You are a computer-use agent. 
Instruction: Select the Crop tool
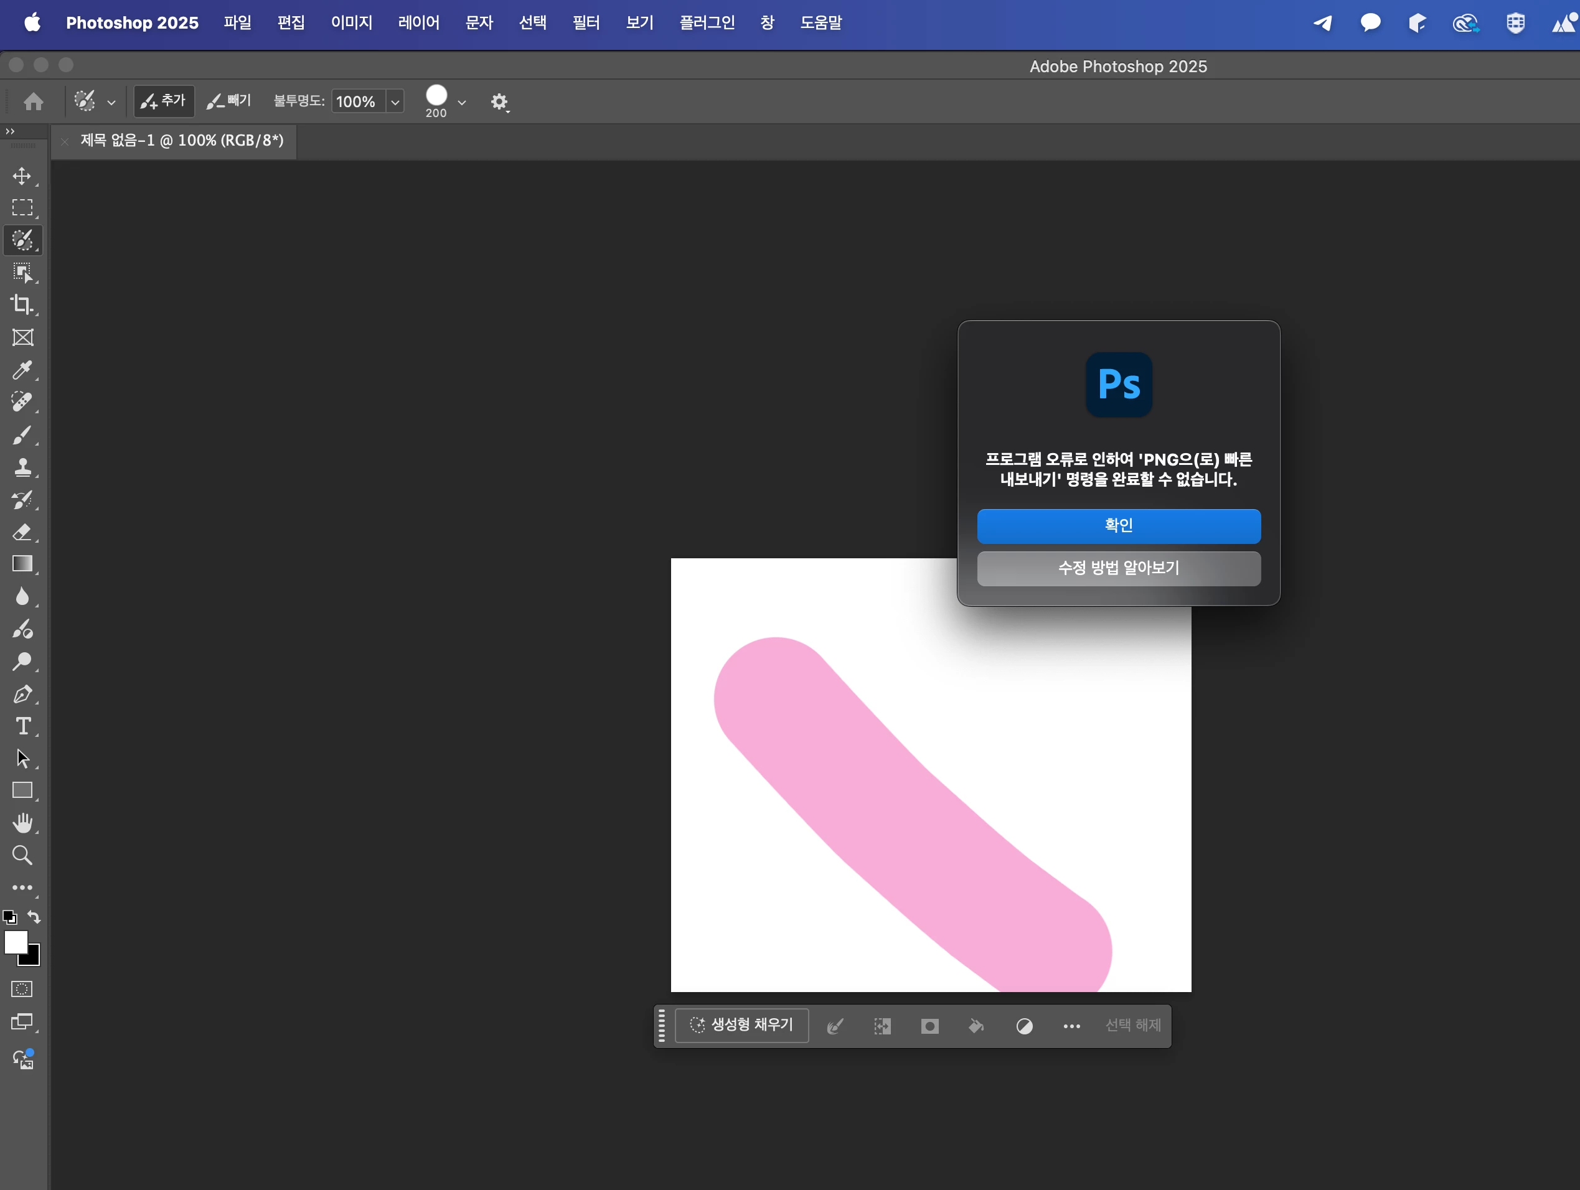pos(22,305)
